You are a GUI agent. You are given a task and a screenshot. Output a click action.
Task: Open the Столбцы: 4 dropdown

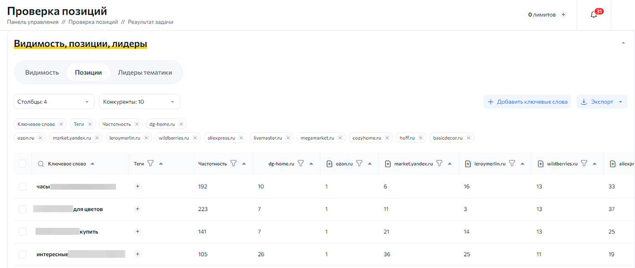coord(54,101)
